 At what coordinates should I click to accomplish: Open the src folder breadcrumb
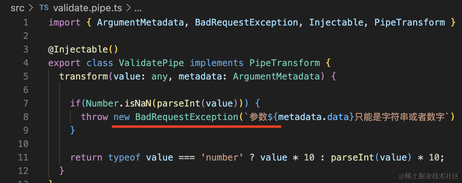coord(17,7)
